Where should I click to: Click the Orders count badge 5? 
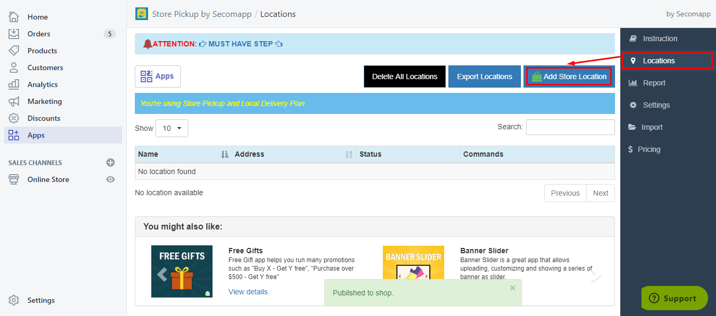pos(109,34)
